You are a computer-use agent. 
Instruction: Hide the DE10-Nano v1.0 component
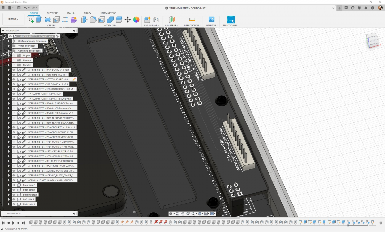tap(14, 75)
